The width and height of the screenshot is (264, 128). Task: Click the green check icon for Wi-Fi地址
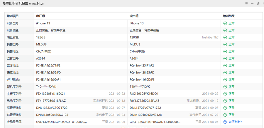tap(225, 80)
